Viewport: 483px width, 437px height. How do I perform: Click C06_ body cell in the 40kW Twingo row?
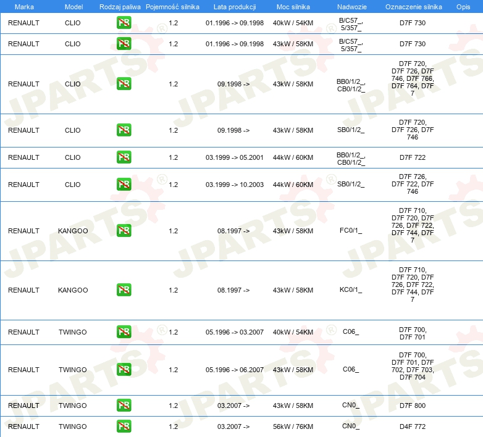(x=351, y=331)
